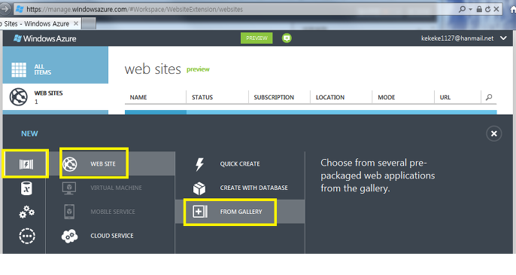Select the Compute category icon
The height and width of the screenshot is (275, 516).
point(26,164)
